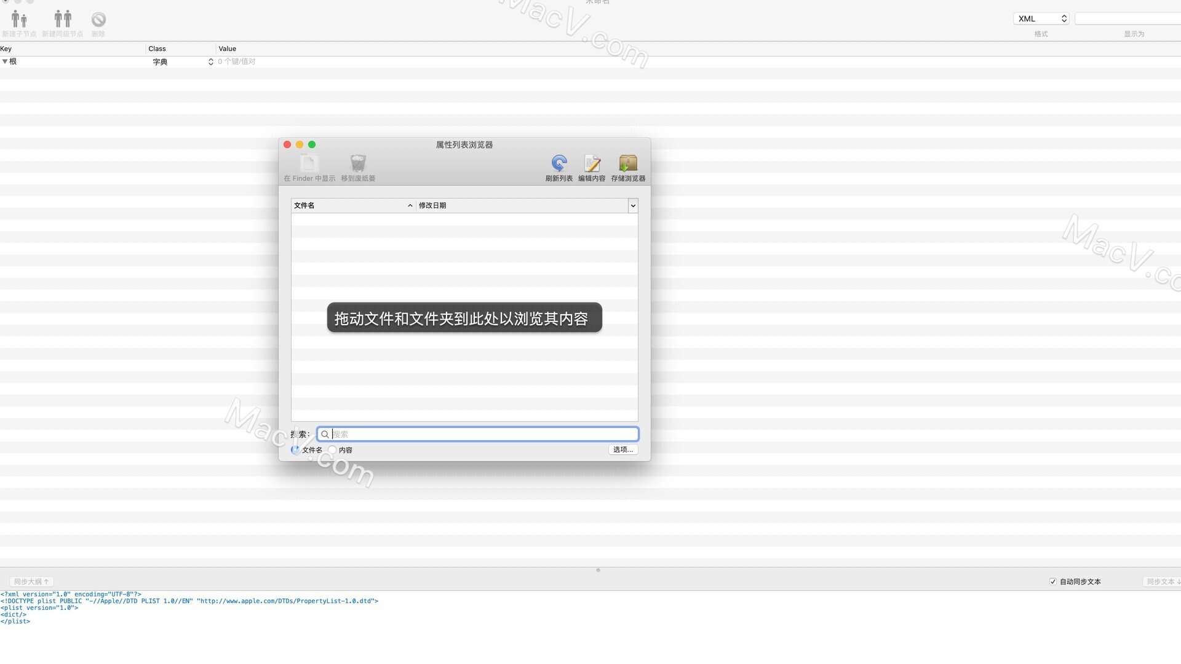Click the Key column header
Screen dimensions: 1181x664
point(73,49)
